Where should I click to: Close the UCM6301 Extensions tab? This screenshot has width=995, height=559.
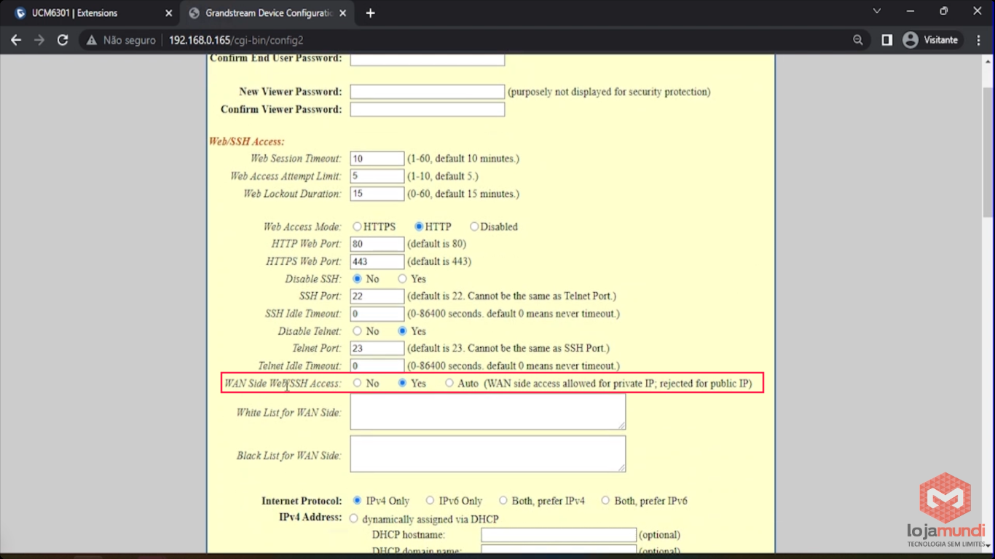[x=168, y=13]
